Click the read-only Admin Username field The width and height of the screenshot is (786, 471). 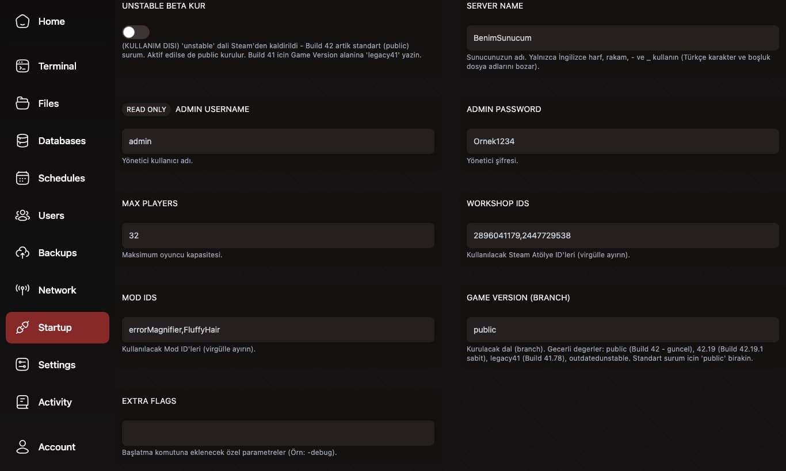click(x=278, y=141)
